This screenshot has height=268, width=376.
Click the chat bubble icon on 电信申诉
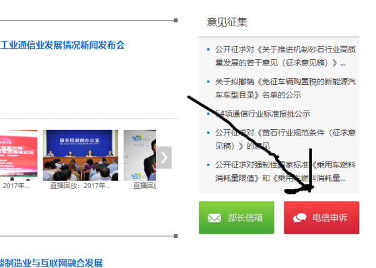[x=300, y=218]
